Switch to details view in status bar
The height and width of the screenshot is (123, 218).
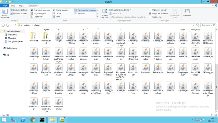(212, 115)
